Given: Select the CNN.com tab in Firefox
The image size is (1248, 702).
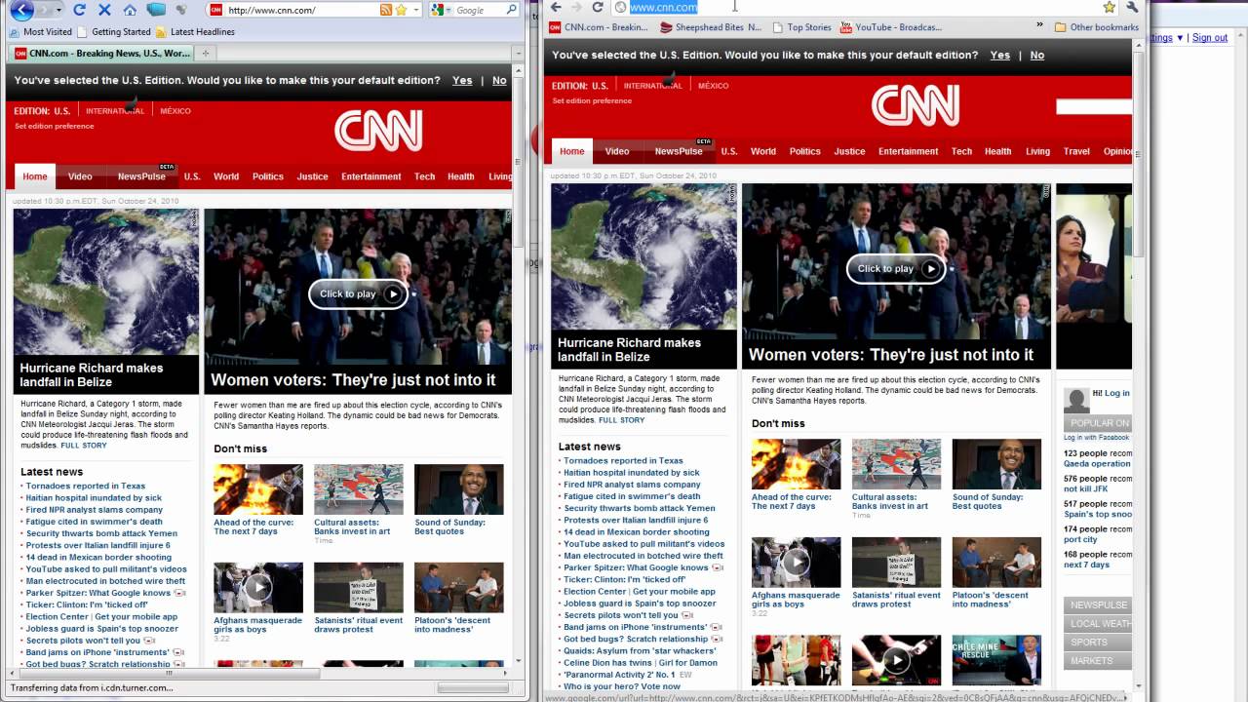Looking at the screenshot, I should [x=100, y=54].
